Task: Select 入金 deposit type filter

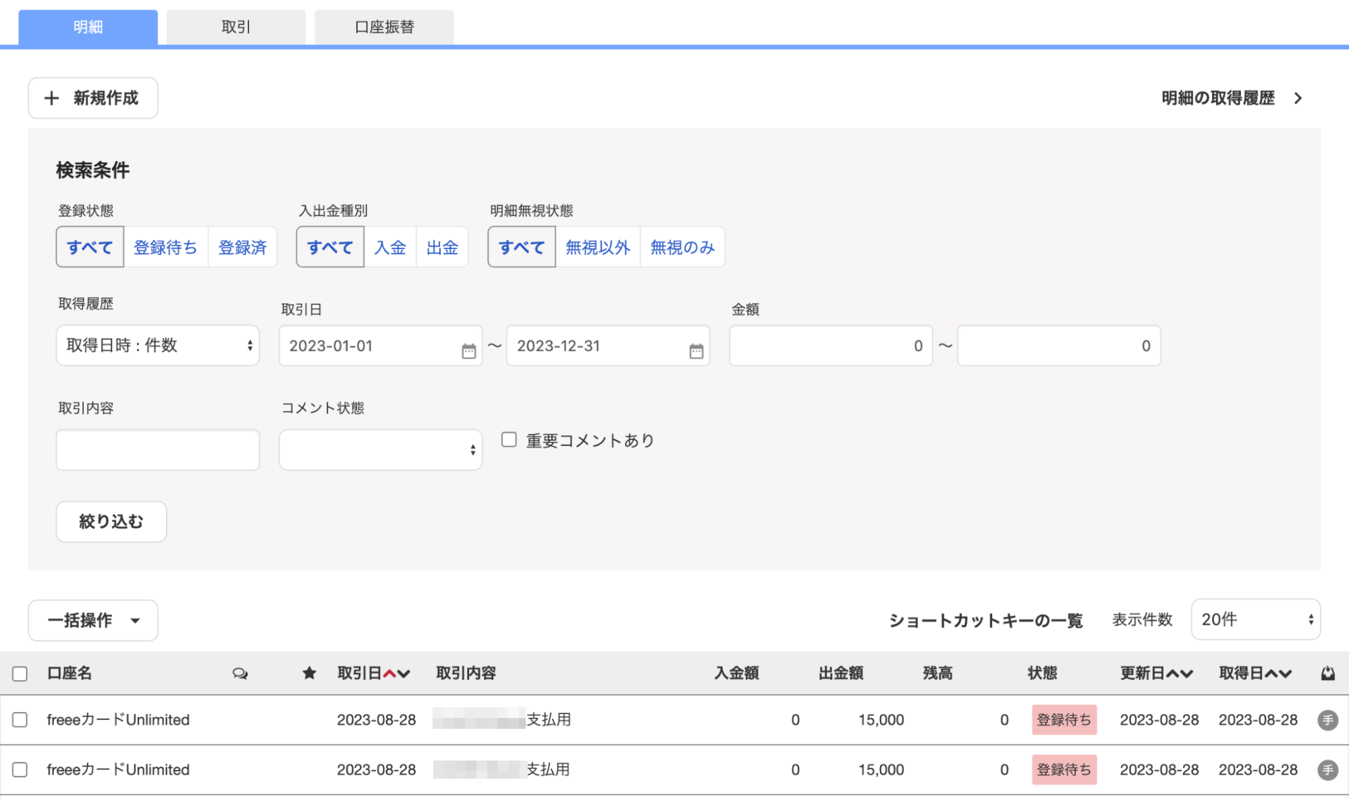Action: (390, 248)
